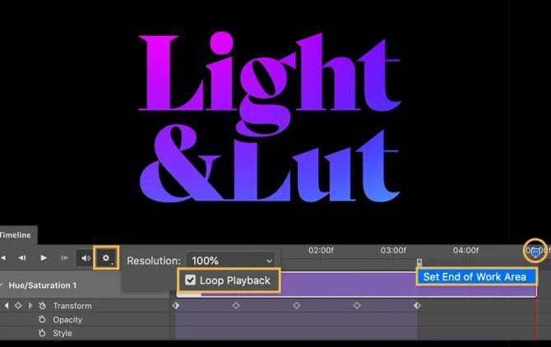The width and height of the screenshot is (551, 347).
Task: Select the last Transform keyframe after 03:00f
Action: [417, 306]
